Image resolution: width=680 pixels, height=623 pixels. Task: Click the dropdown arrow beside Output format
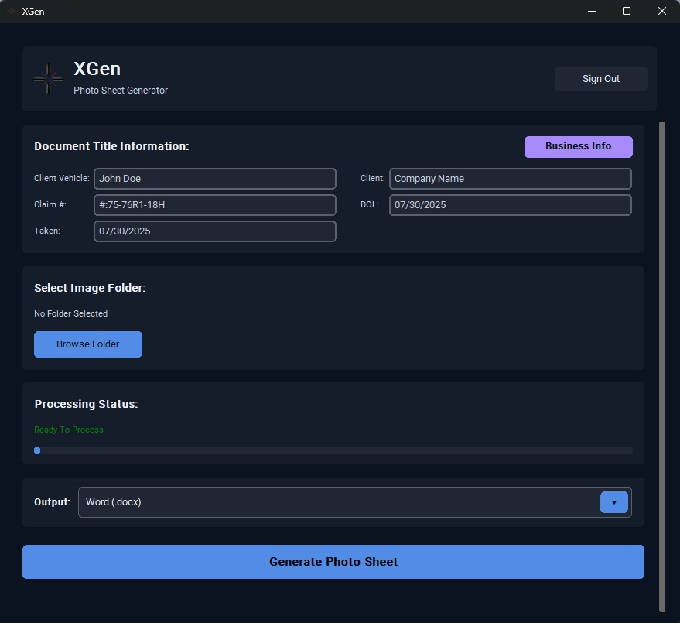pos(613,501)
